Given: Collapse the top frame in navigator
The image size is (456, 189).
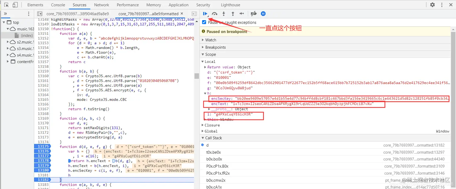Looking at the screenshot, I should point(4,22).
